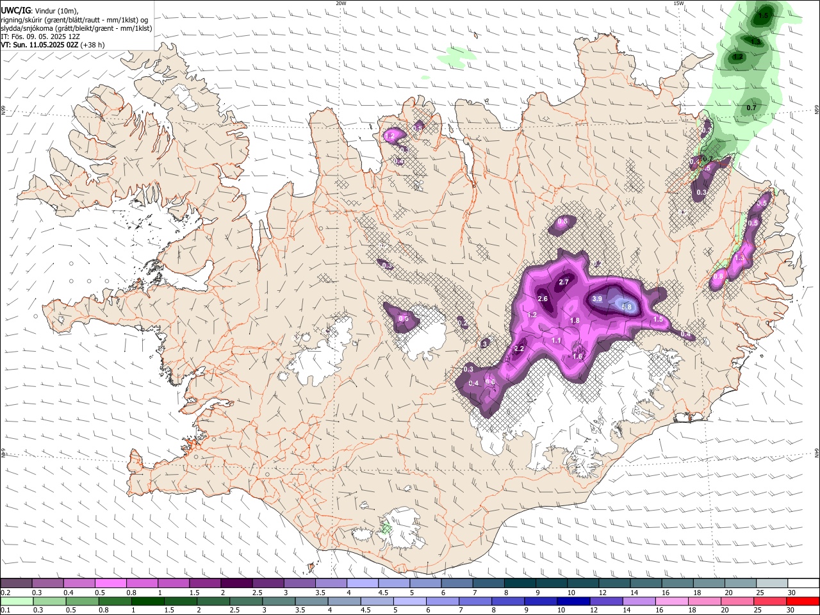Pick the pink 16–18 rain legend swatch

pos(671,601)
